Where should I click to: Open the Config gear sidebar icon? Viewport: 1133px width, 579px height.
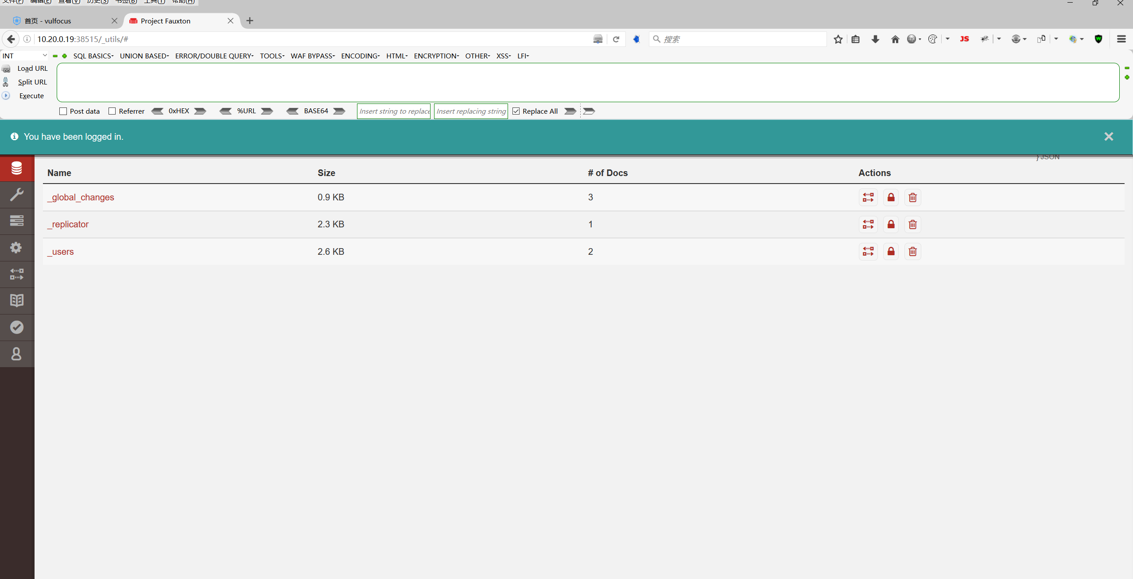[x=17, y=248]
